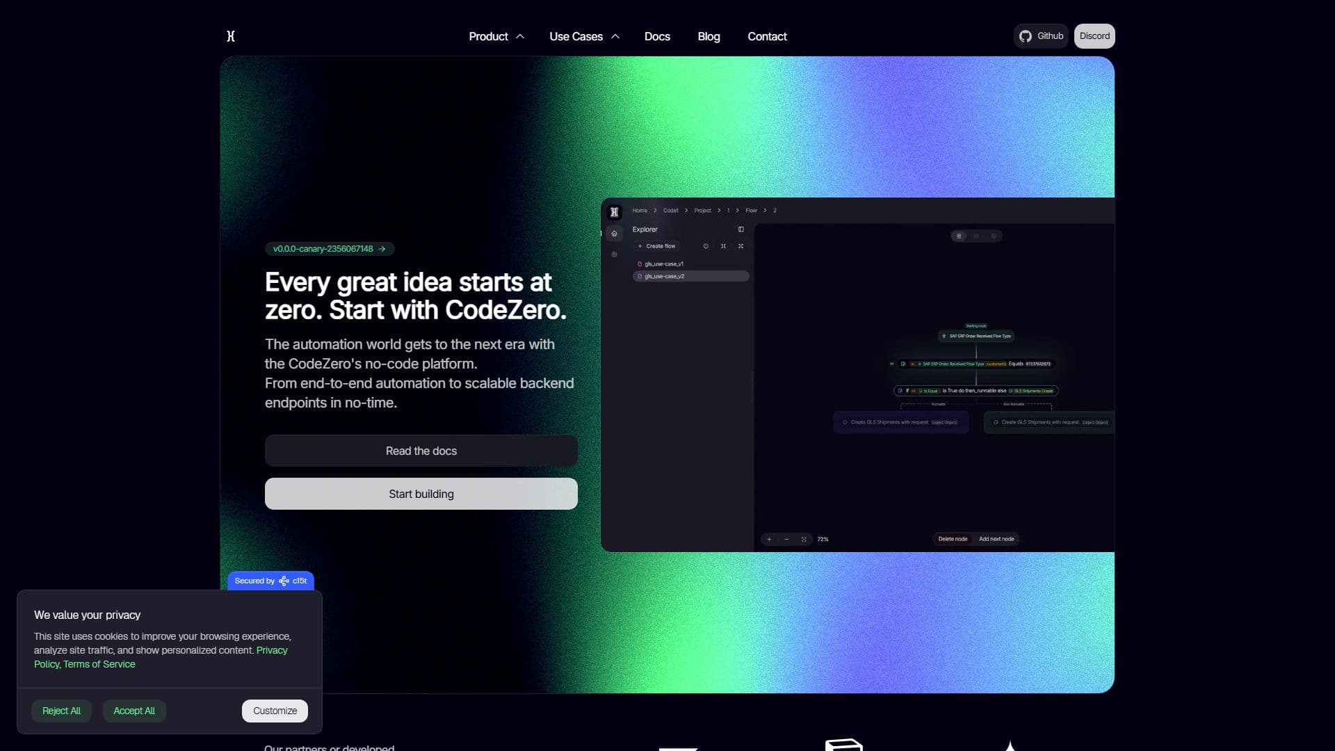Click Home in the editor breadcrumb

640,211
